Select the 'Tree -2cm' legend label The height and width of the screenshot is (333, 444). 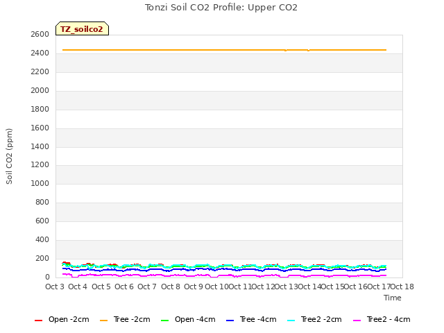pos(132,319)
